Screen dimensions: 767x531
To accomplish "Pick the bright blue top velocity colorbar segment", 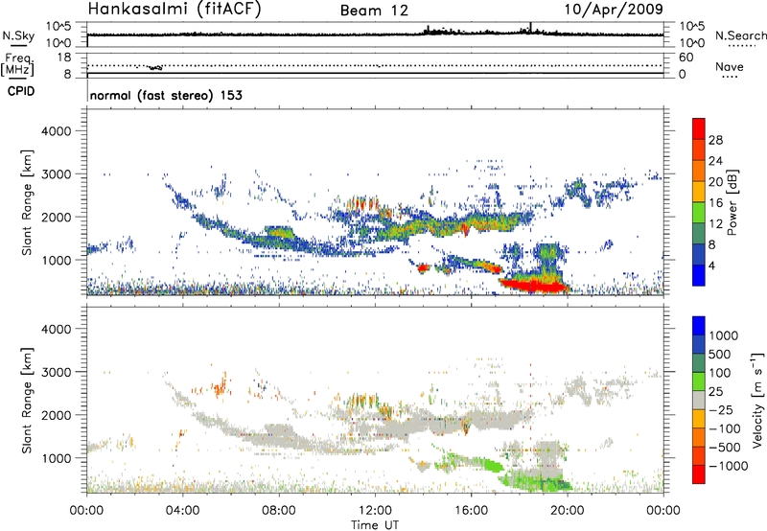I will pyautogui.click(x=699, y=326).
